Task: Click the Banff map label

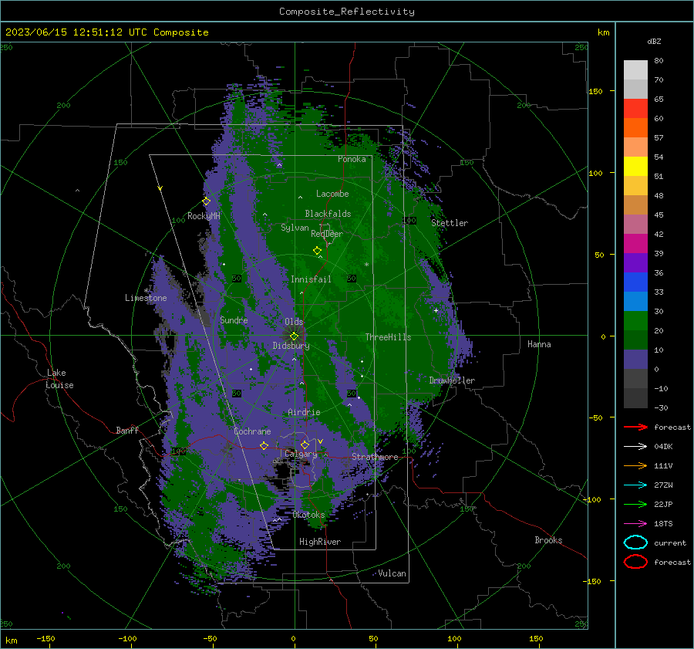Action: click(x=127, y=430)
